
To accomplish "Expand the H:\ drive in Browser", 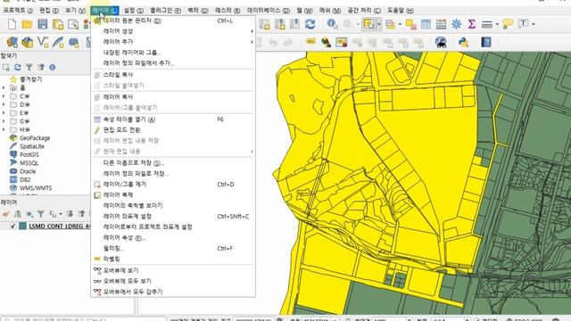I will (x=4, y=129).
